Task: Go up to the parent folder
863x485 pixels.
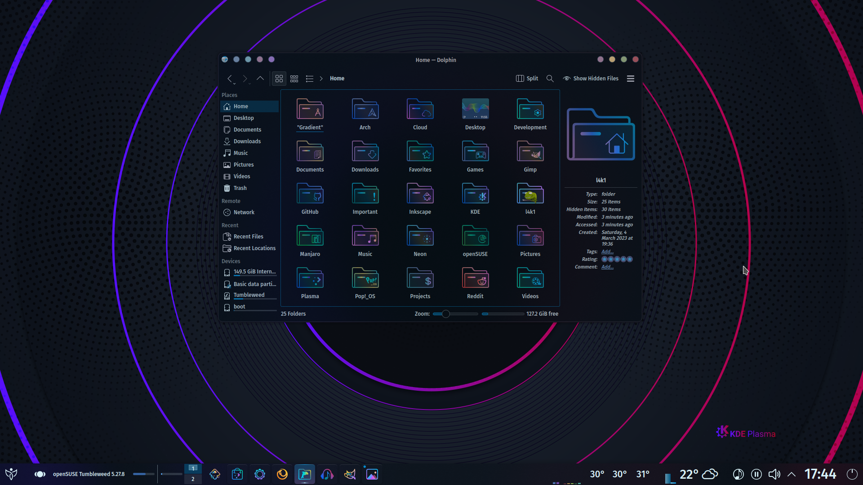Action: tap(260, 79)
